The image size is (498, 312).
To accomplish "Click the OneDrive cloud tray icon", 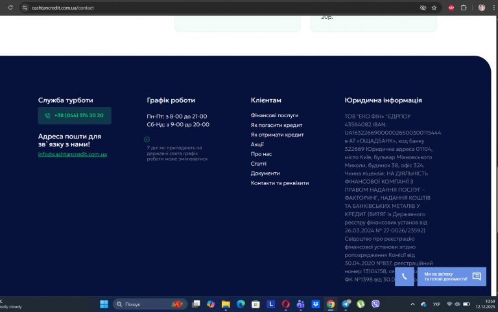I will 423,304.
